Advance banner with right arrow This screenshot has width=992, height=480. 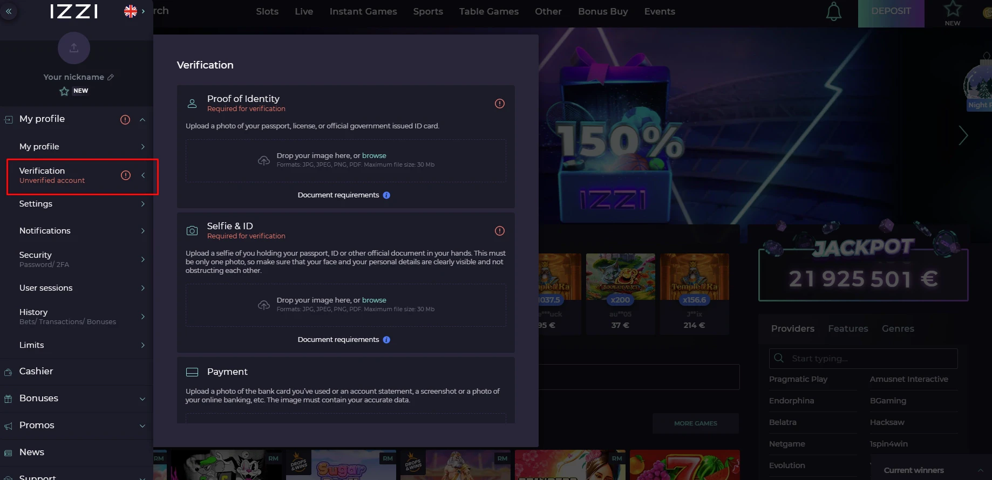click(963, 135)
